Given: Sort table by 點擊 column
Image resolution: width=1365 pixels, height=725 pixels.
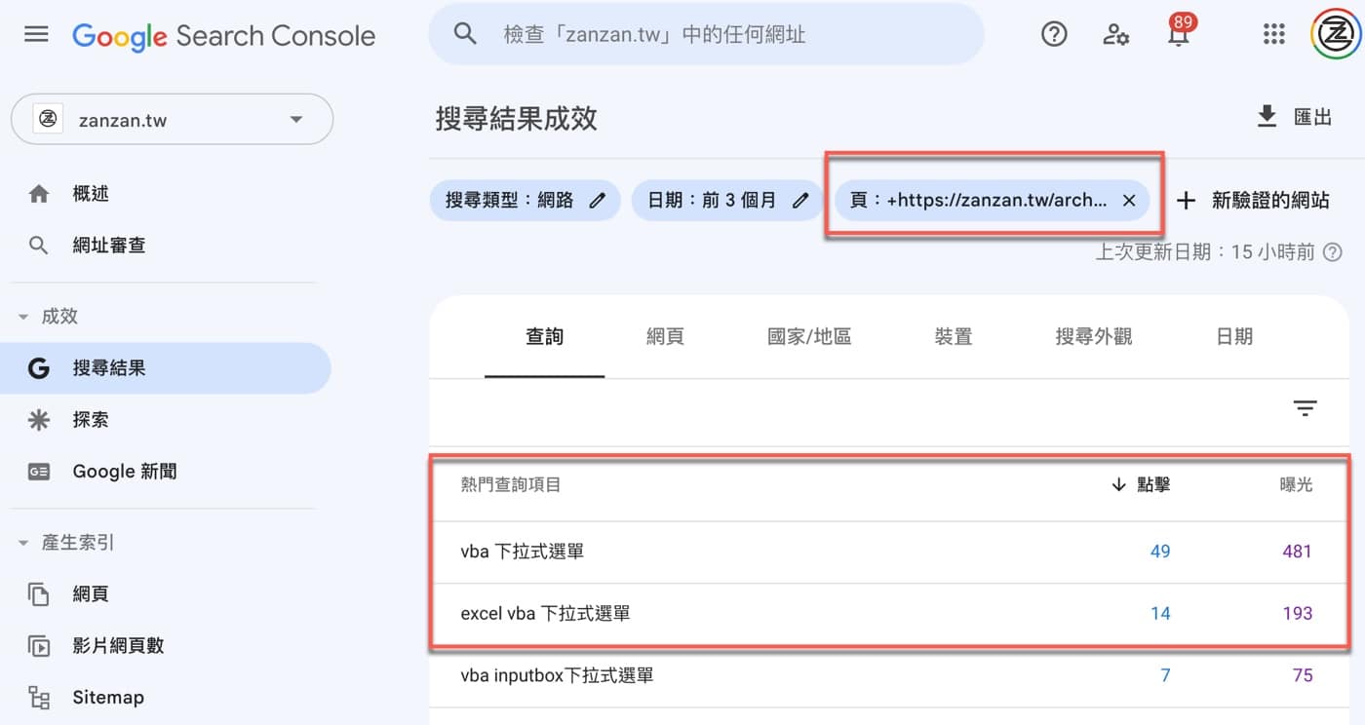Looking at the screenshot, I should (x=1140, y=484).
